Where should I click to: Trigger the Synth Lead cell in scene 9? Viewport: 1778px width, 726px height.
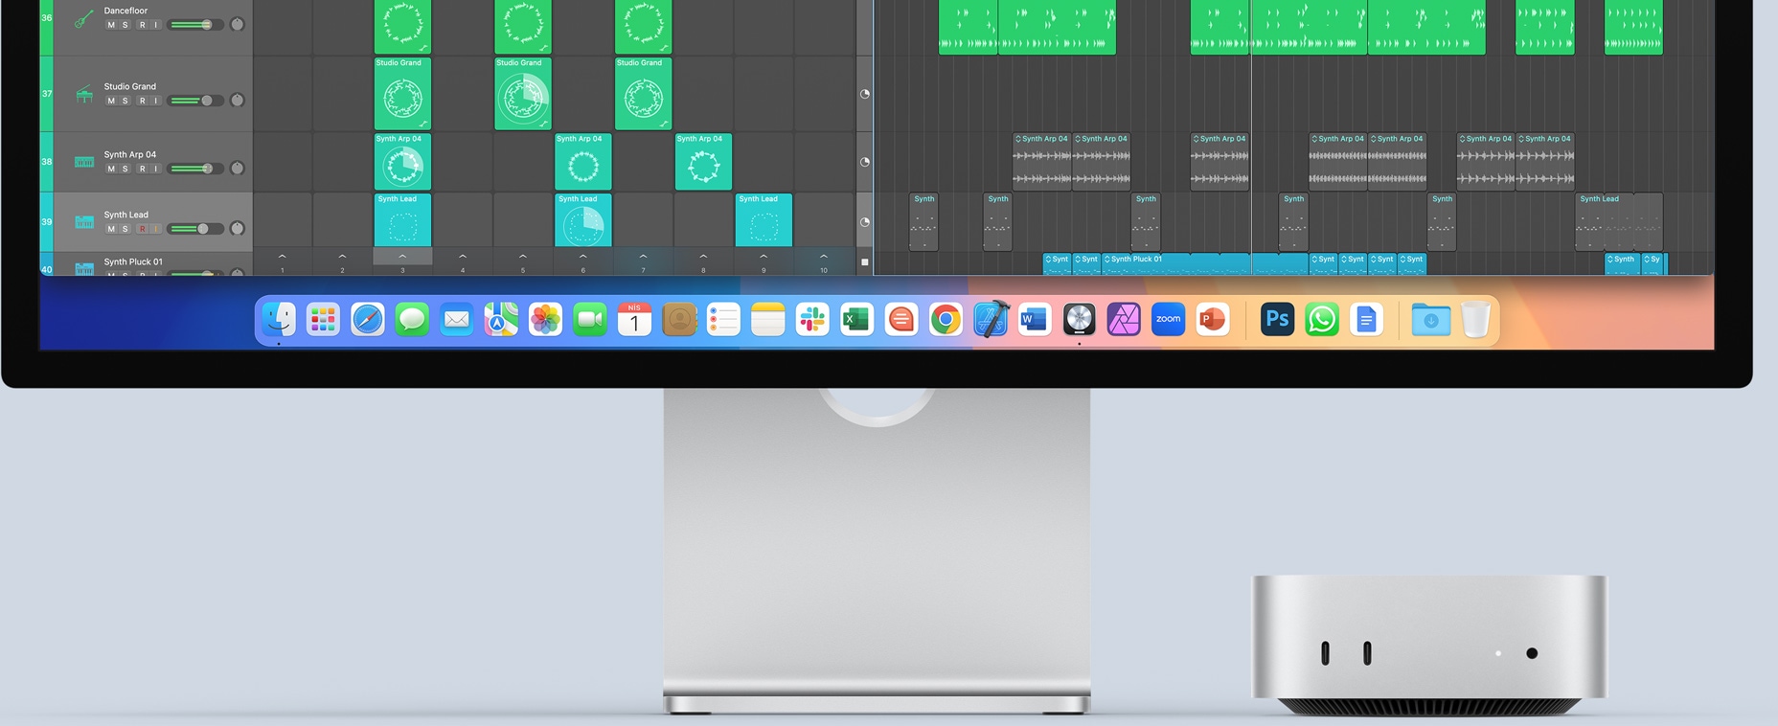coord(764,220)
